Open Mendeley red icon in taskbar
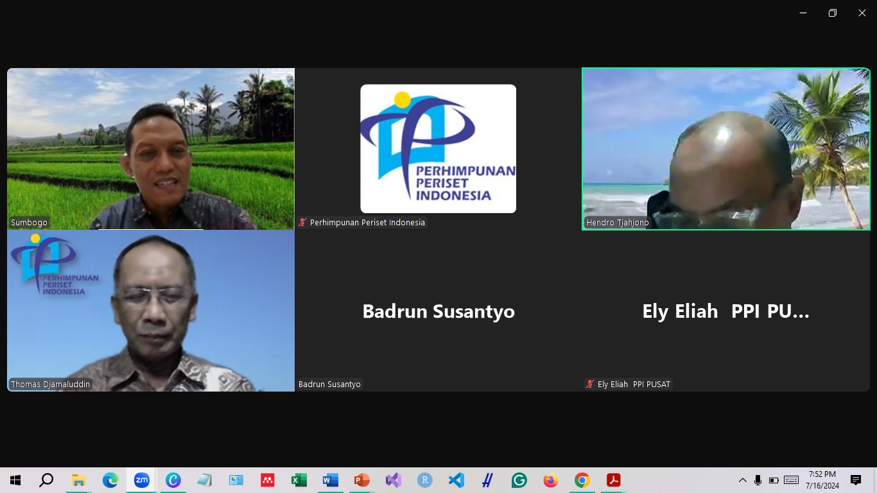The height and width of the screenshot is (493, 877). click(x=267, y=480)
